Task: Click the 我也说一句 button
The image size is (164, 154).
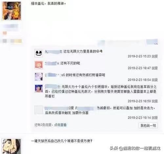Action: click(x=148, y=126)
